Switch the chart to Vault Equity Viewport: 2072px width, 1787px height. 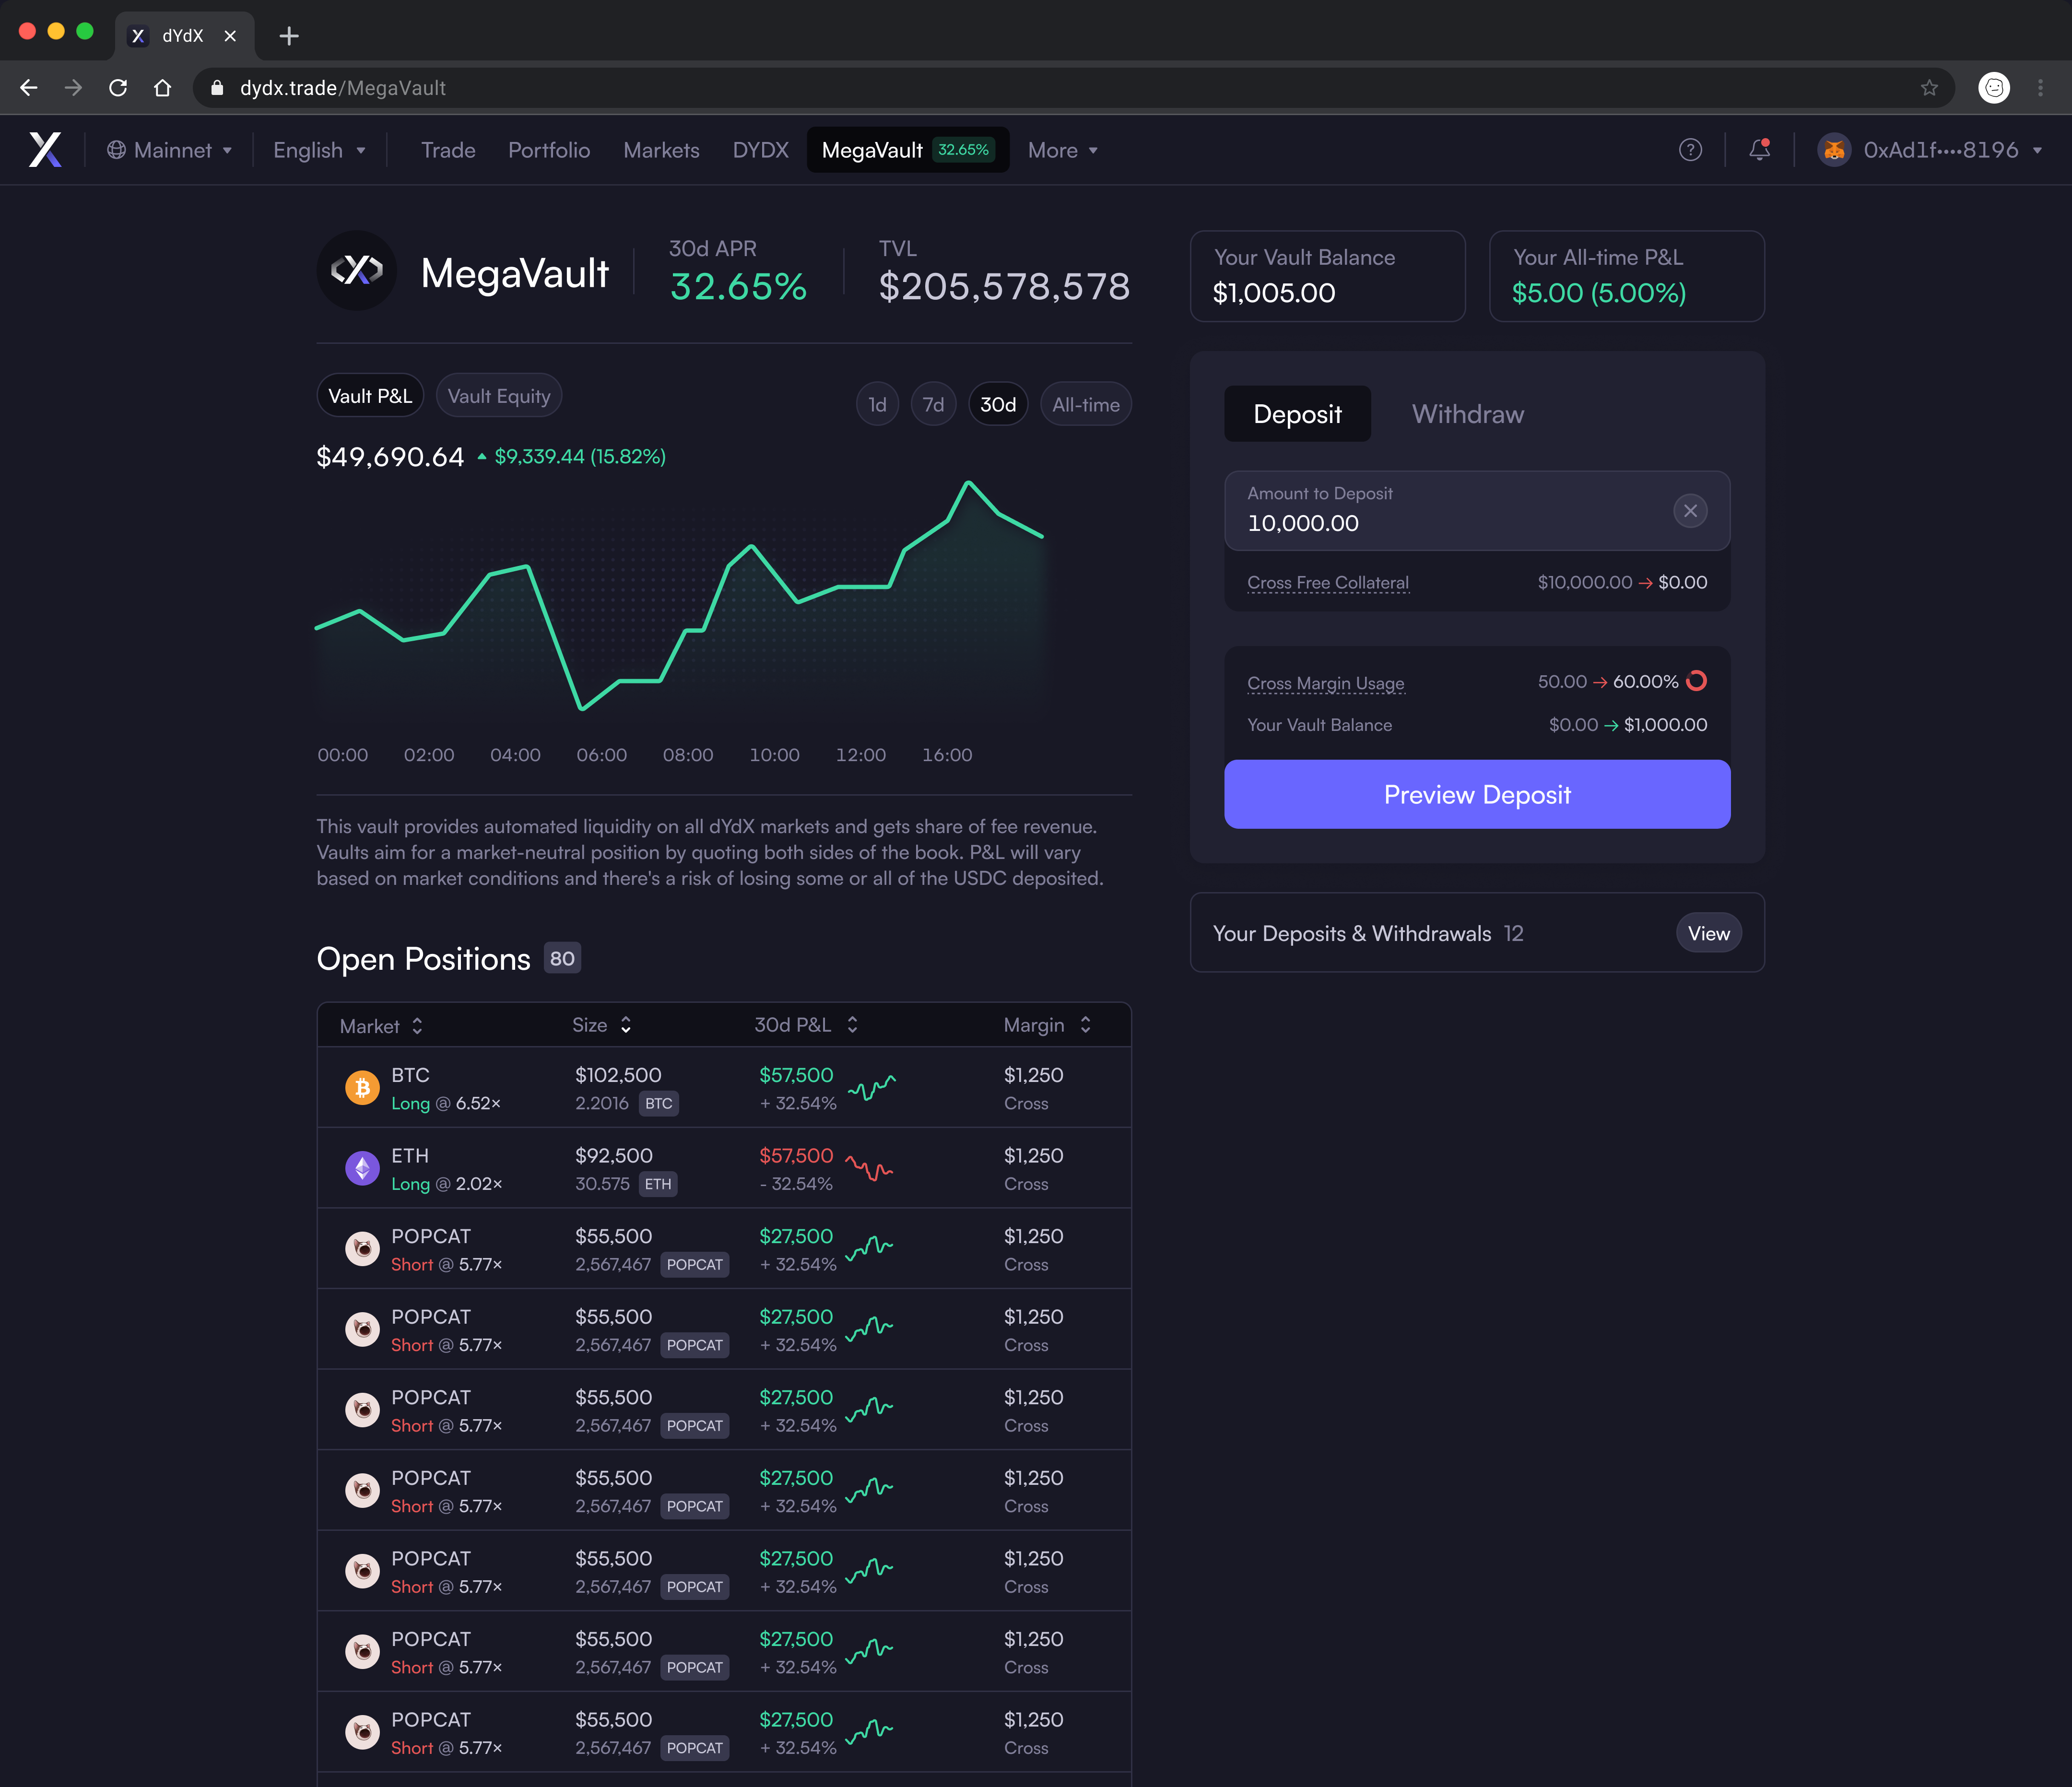pos(499,396)
